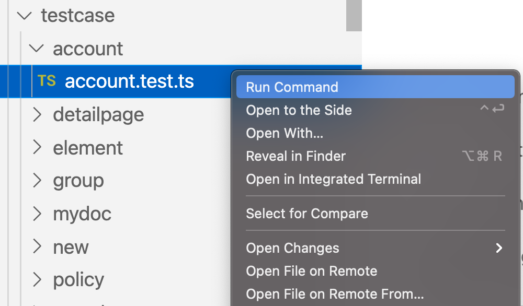
Task: Collapse the account folder
Action: [x=37, y=49]
